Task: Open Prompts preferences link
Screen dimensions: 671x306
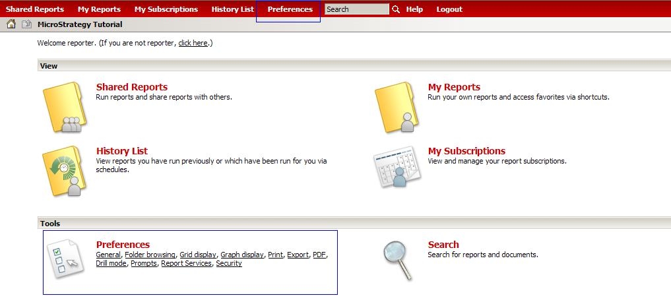Action: pyautogui.click(x=144, y=263)
